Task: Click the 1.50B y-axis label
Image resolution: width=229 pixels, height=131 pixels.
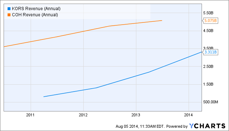Action: 208,84
